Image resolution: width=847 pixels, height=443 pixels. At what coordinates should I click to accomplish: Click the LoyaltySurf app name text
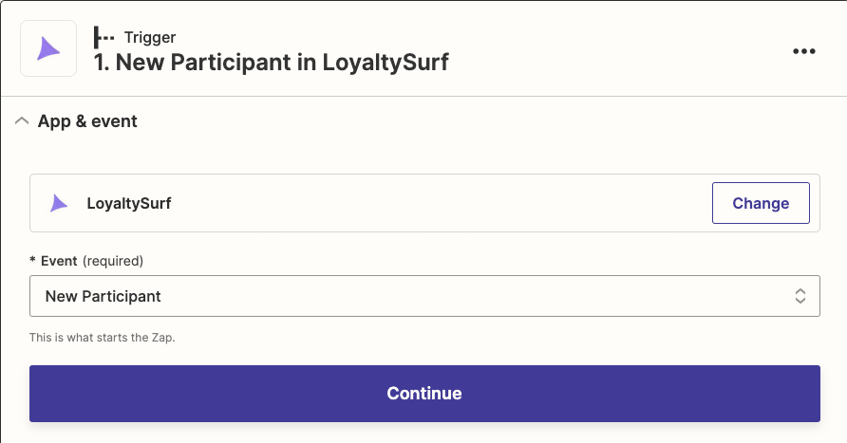pyautogui.click(x=129, y=203)
